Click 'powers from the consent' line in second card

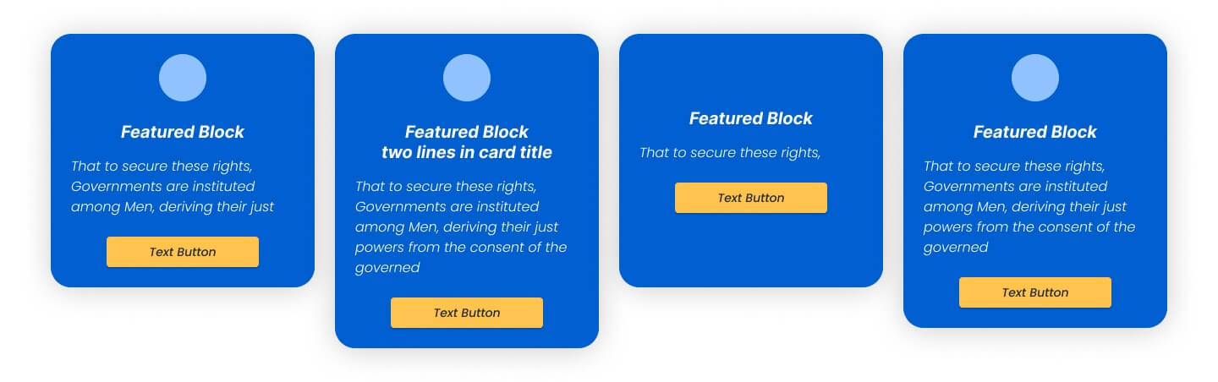tap(461, 247)
